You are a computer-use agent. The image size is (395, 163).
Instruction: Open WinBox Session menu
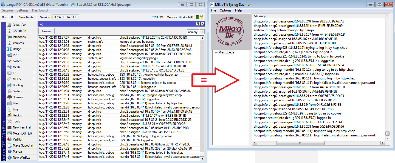(7, 10)
